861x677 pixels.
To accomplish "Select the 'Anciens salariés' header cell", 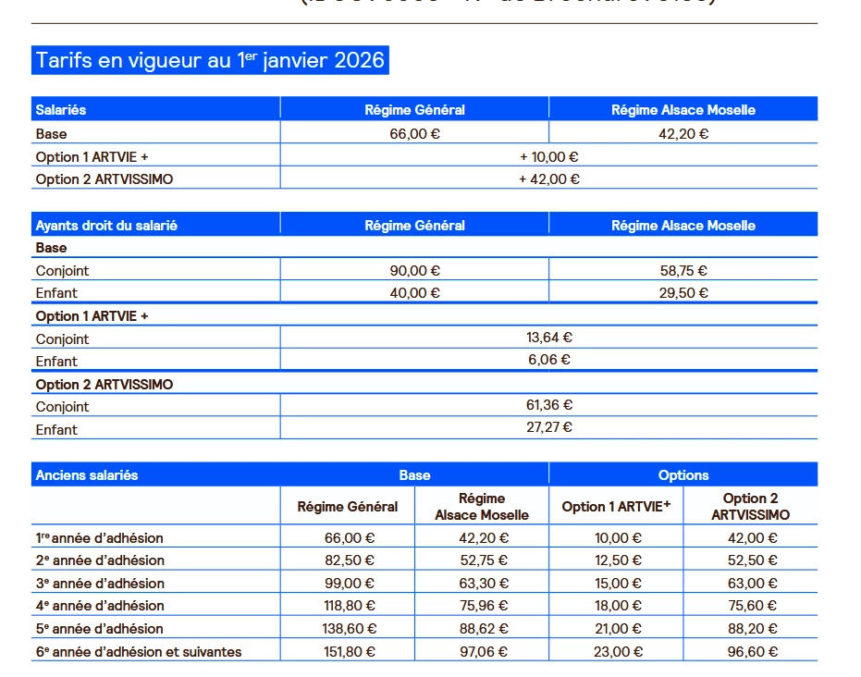I will (87, 475).
